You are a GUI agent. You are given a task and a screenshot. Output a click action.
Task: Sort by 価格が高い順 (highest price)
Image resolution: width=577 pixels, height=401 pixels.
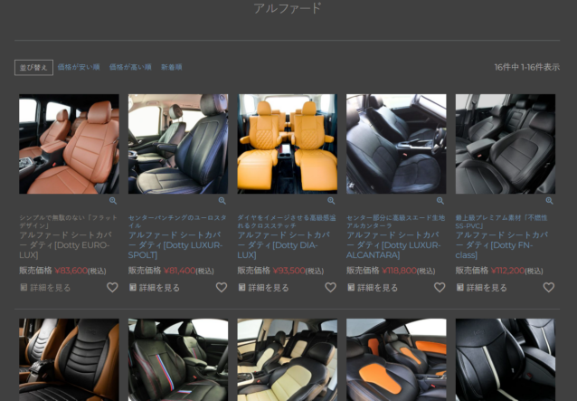click(x=129, y=68)
